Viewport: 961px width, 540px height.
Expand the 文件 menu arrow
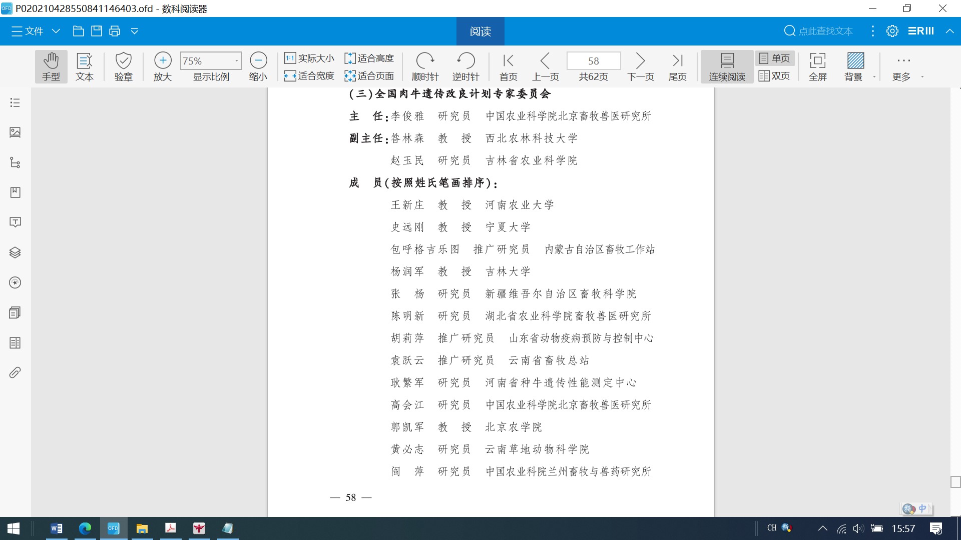pos(56,31)
